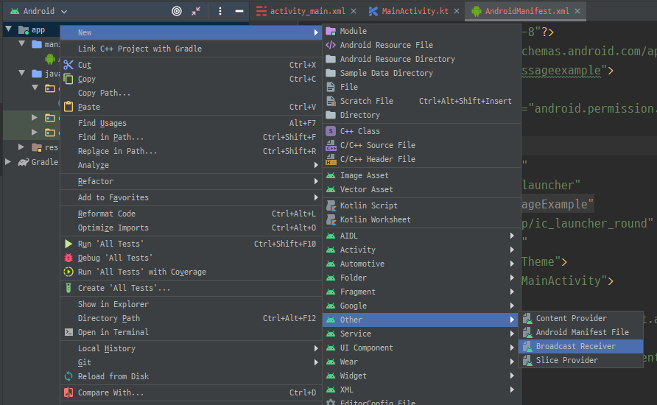Image resolution: width=657 pixels, height=405 pixels.
Task: Switch to the activity_main.xml tab
Action: coord(306,11)
